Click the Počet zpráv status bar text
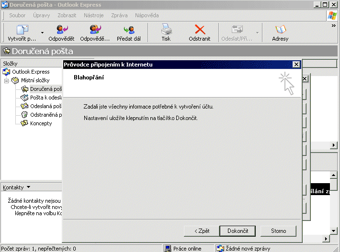This screenshot has height=252, width=340. click(39, 249)
